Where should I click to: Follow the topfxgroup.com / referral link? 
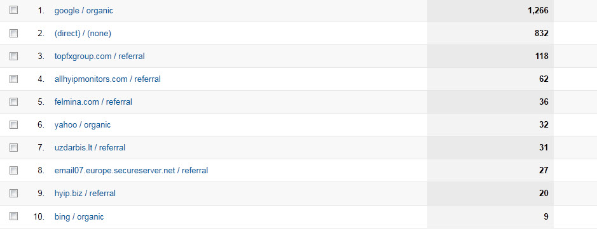click(x=100, y=56)
